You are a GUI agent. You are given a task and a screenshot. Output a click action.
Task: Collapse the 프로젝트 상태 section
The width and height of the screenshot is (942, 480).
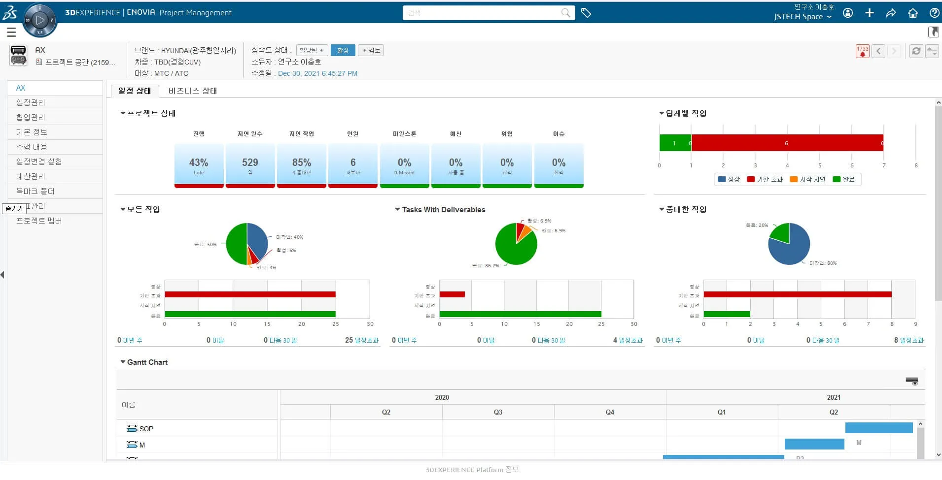pyautogui.click(x=123, y=113)
